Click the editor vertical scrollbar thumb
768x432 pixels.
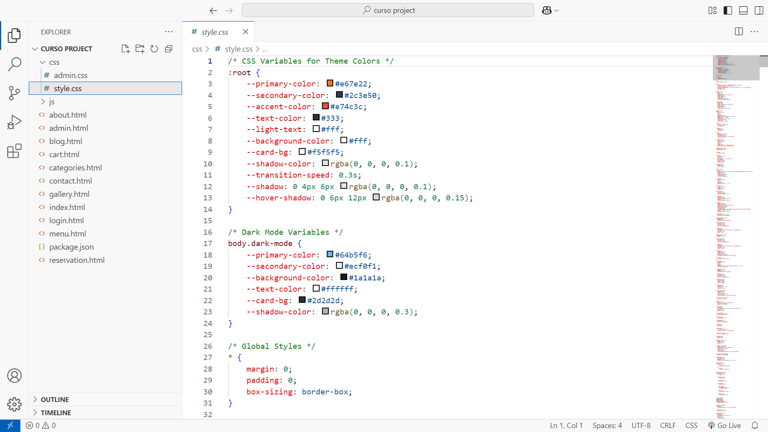click(x=764, y=61)
